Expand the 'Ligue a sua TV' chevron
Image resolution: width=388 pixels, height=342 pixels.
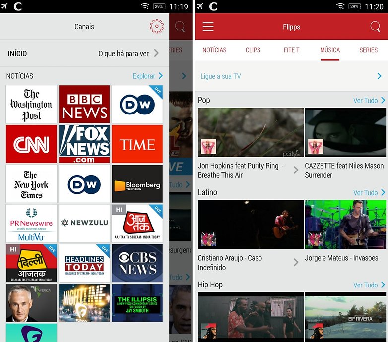[379, 76]
